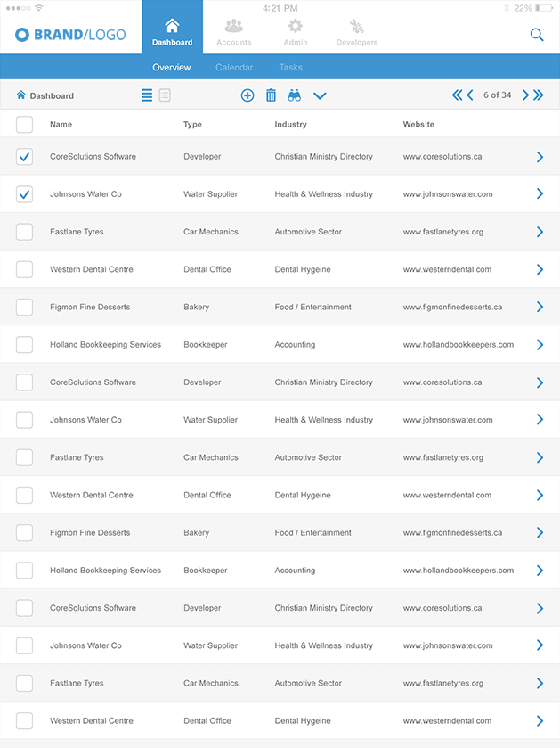Sort by the Industry column header
The height and width of the screenshot is (748, 560).
tap(290, 125)
